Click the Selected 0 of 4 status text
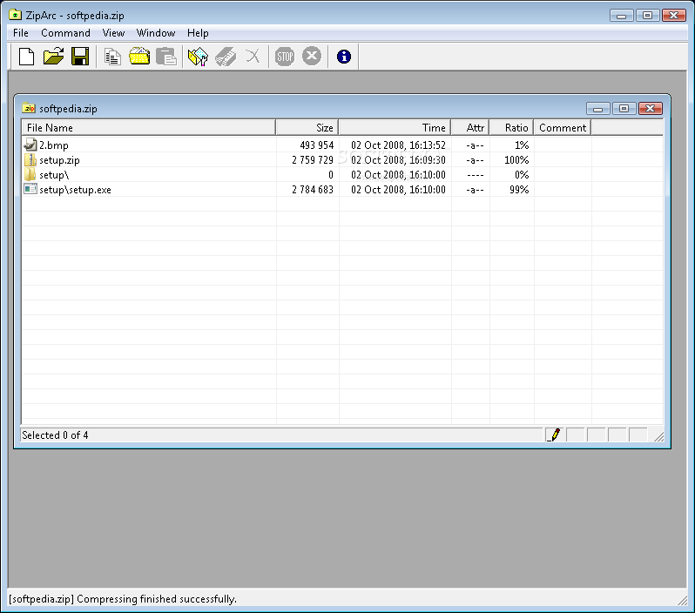This screenshot has width=695, height=613. 55,435
